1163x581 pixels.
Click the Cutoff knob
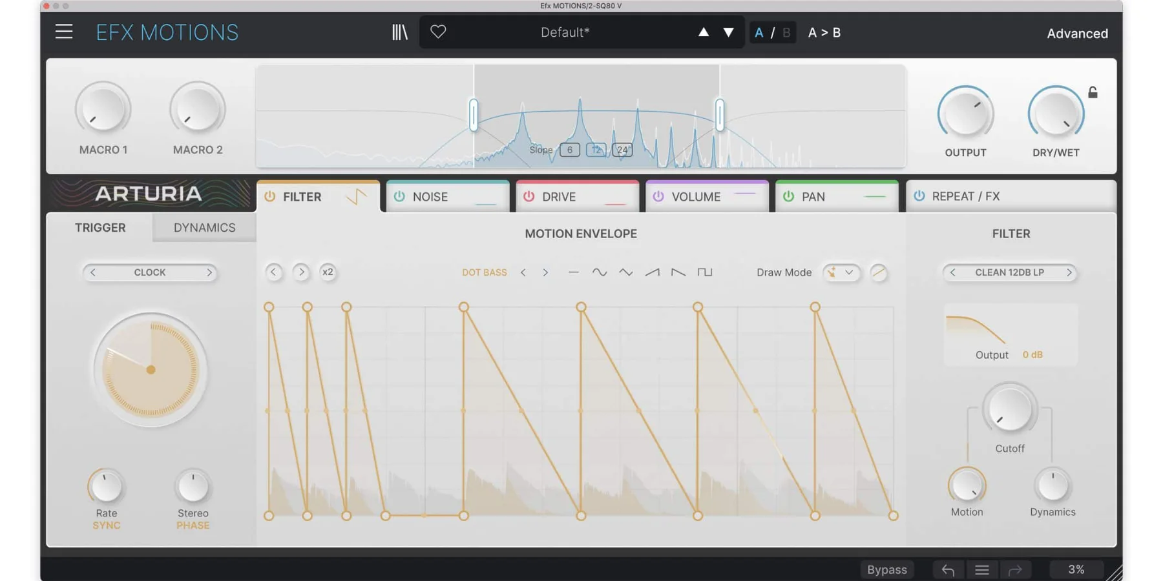[1009, 410]
